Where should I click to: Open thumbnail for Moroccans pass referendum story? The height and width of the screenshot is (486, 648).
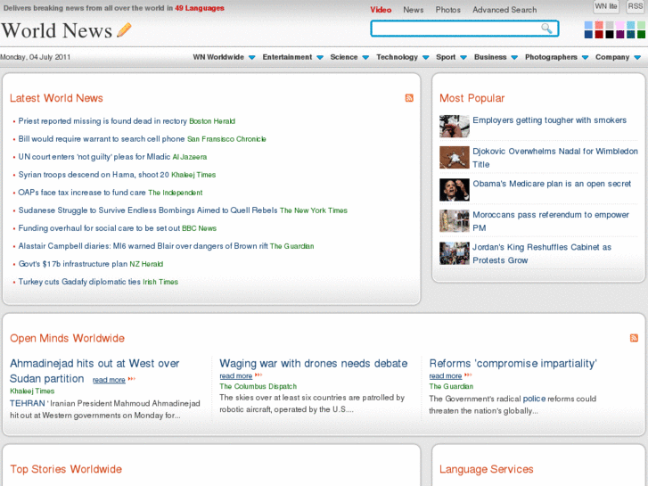pyautogui.click(x=455, y=221)
